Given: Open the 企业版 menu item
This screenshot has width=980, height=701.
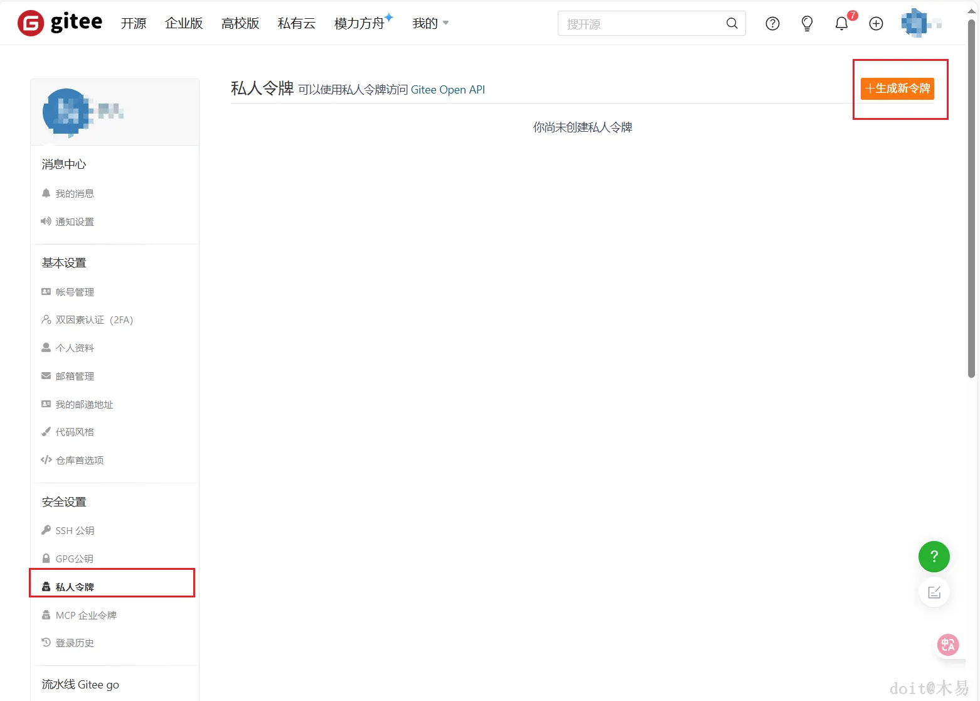Looking at the screenshot, I should tap(183, 23).
